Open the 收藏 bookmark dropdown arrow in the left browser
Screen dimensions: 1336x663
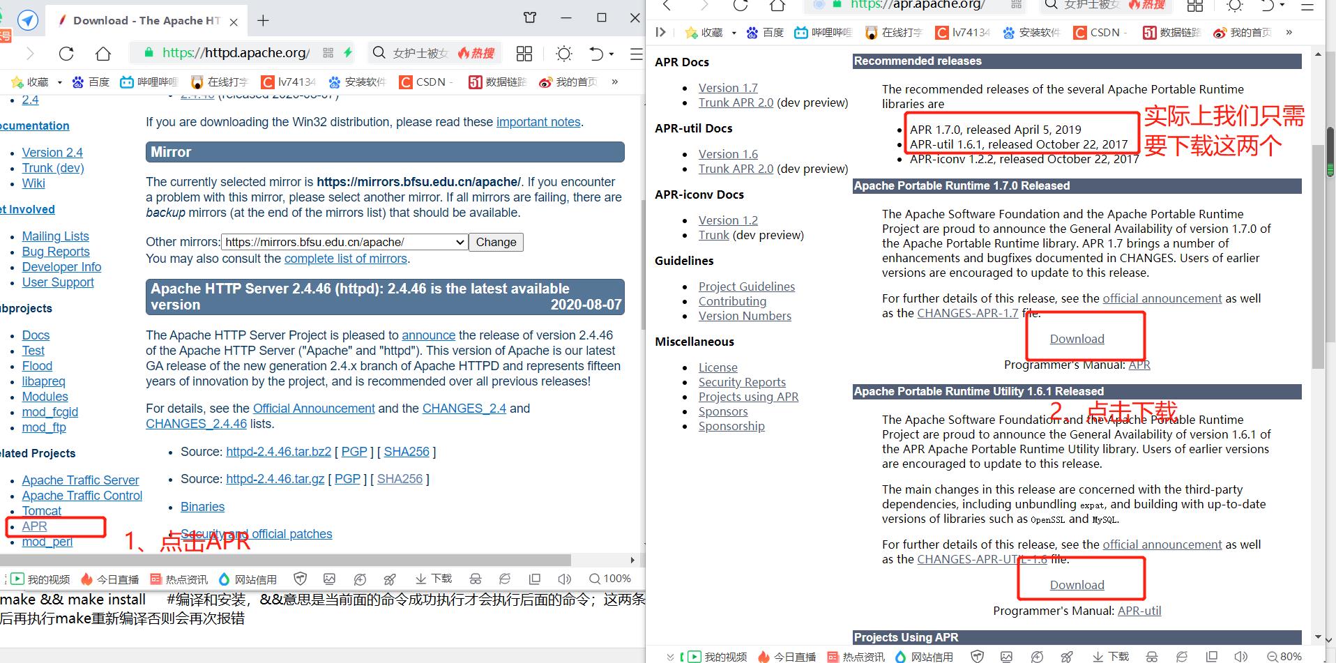pos(59,82)
